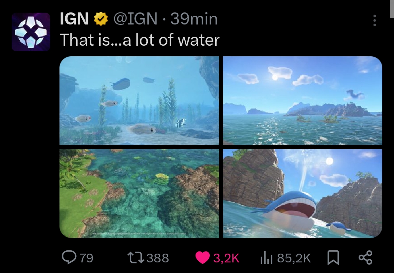The image size is (394, 273).
Task: Click the IGN display name
Action: [x=74, y=19]
